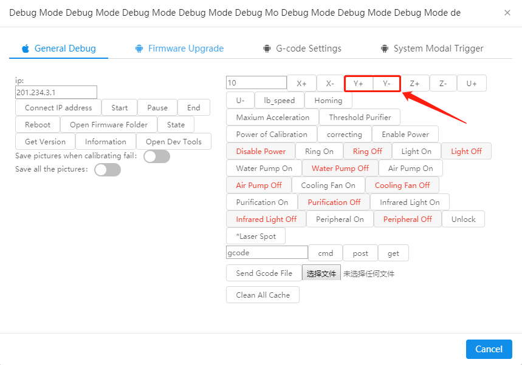Image resolution: width=522 pixels, height=365 pixels.
Task: Click the Android icon near System Modal Trigger
Action: tap(384, 48)
